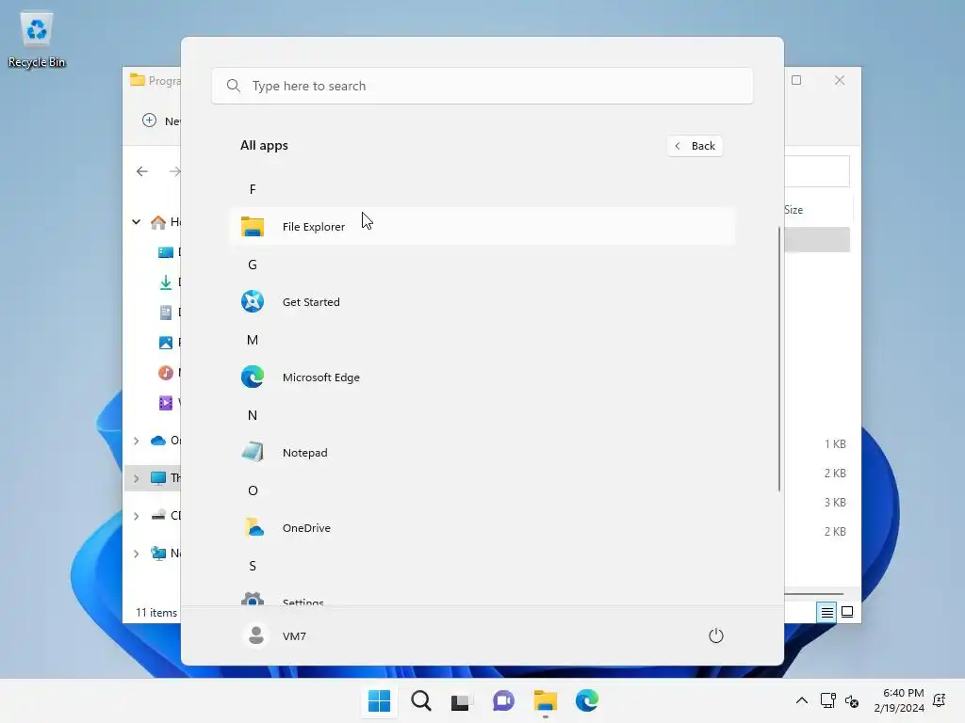
Task: Sort by Size column in Explorer
Action: [x=793, y=210]
